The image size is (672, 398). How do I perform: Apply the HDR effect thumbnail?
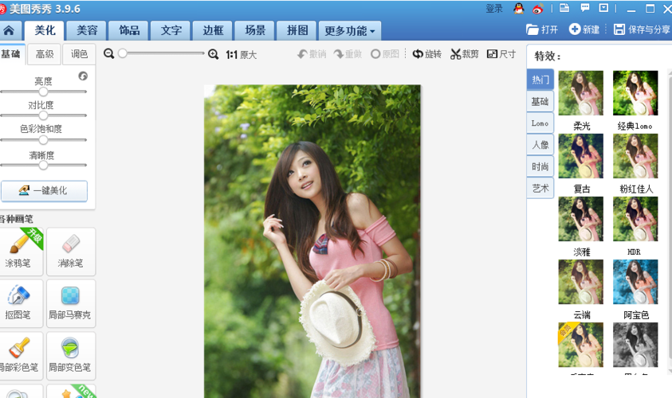point(635,219)
